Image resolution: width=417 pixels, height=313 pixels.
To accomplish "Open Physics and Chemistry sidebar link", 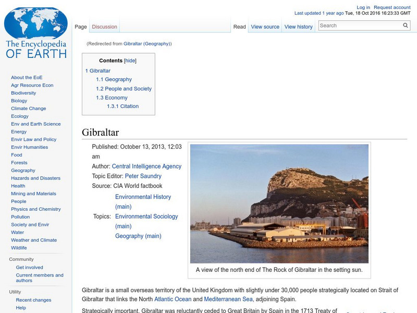I will pyautogui.click(x=35, y=209).
